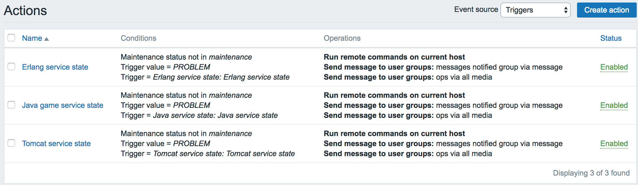This screenshot has width=638, height=185.
Task: Toggle Enabled status for Java game action
Action: [614, 105]
